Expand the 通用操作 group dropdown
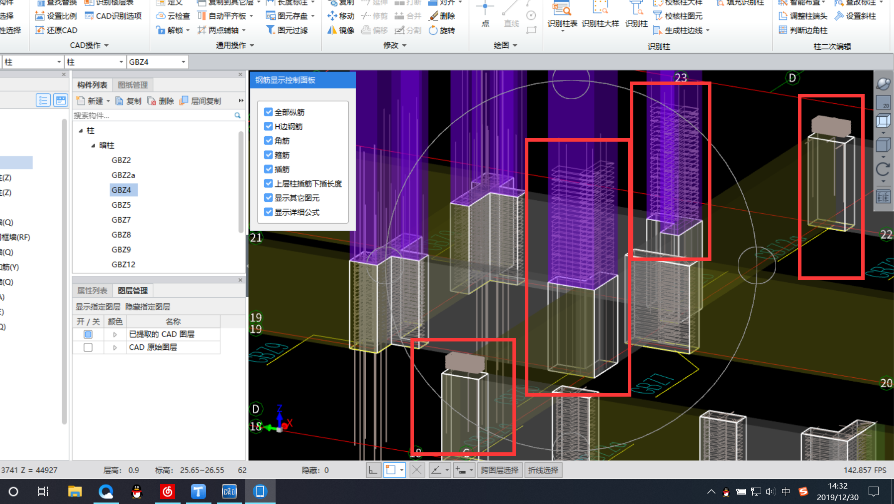Image resolution: width=894 pixels, height=504 pixels. 252,45
